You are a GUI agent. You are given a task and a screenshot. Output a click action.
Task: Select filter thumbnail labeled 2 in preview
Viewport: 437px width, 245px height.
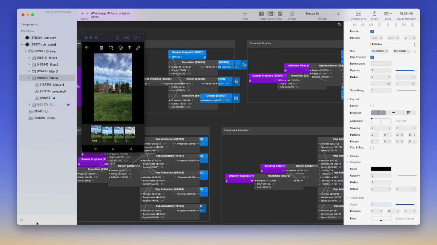[119, 134]
